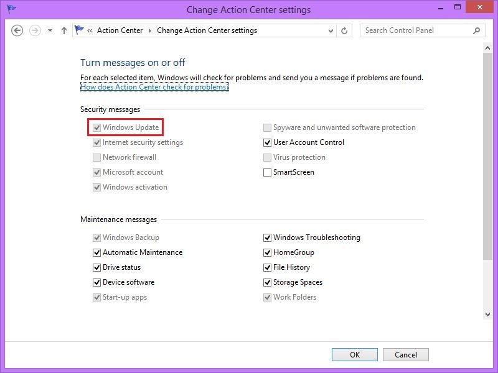
Task: Click the Back navigation arrow
Action: [x=17, y=30]
